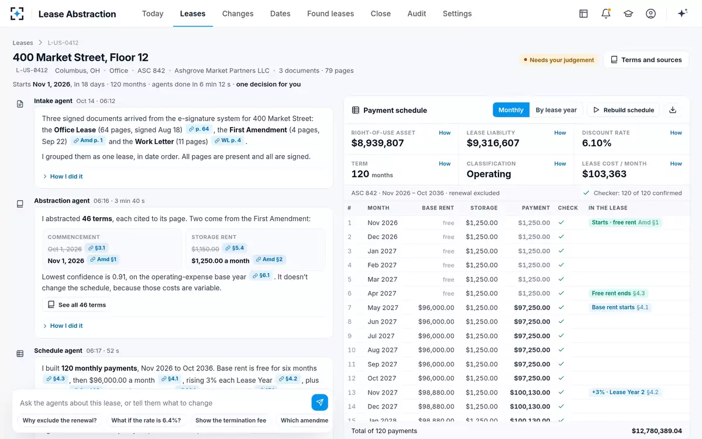
Task: Click the L-US-0412 breadcrumb item
Action: click(63, 43)
